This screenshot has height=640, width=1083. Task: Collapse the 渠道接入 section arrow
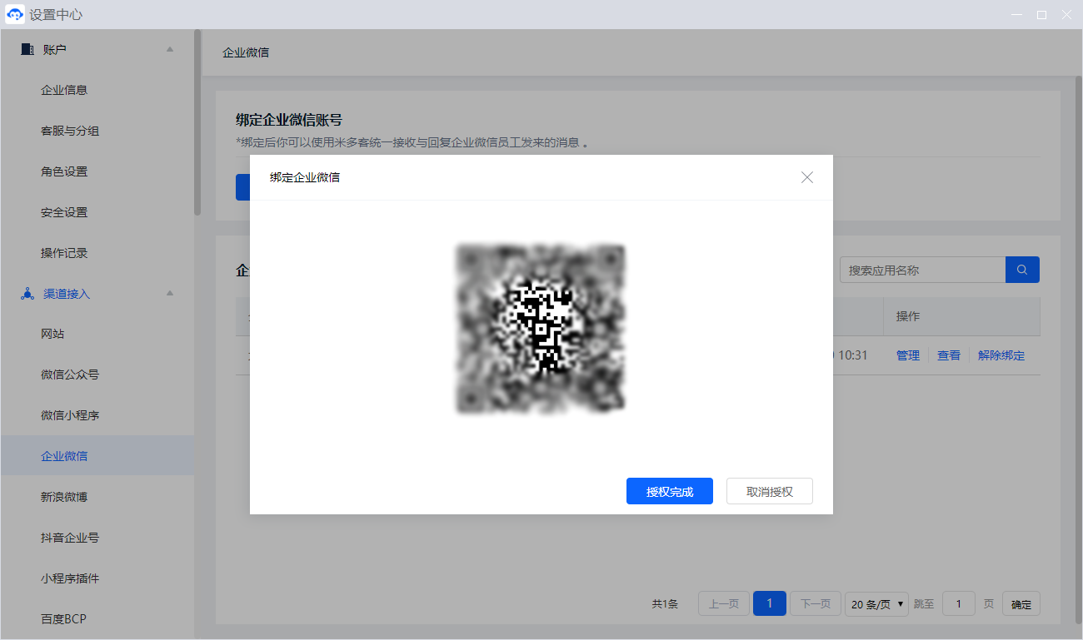coord(170,293)
